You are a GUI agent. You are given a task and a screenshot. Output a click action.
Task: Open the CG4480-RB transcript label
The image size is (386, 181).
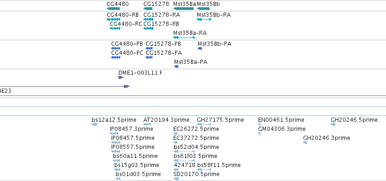tap(122, 15)
